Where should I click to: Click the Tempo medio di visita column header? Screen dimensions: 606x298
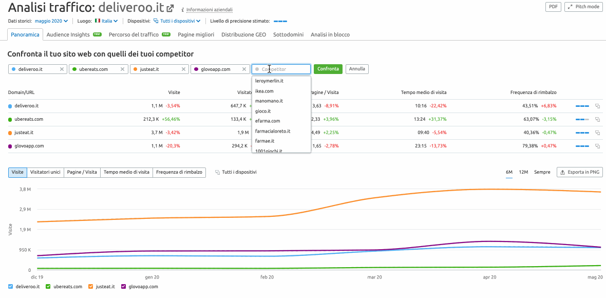tap(424, 93)
